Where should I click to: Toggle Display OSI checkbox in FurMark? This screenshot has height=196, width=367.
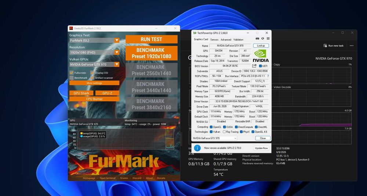[92, 73]
